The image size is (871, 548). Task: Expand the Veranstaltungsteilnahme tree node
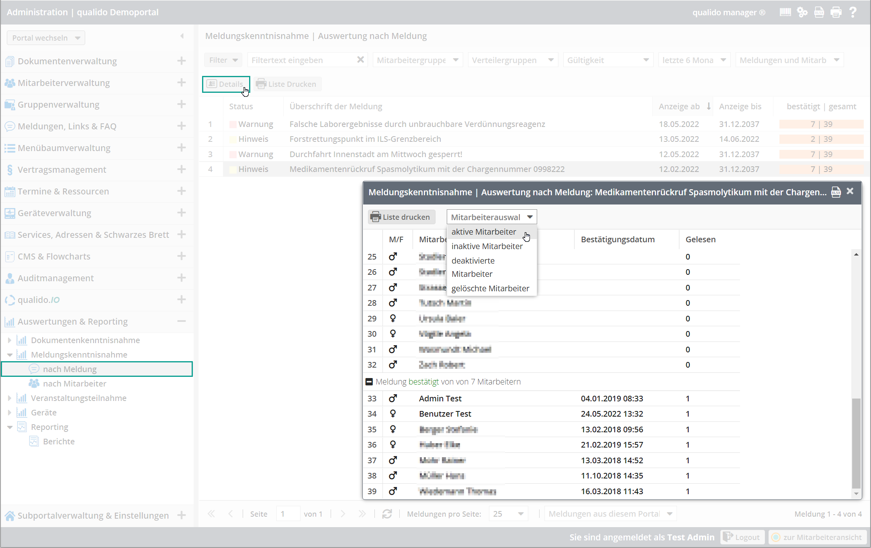pyautogui.click(x=10, y=398)
